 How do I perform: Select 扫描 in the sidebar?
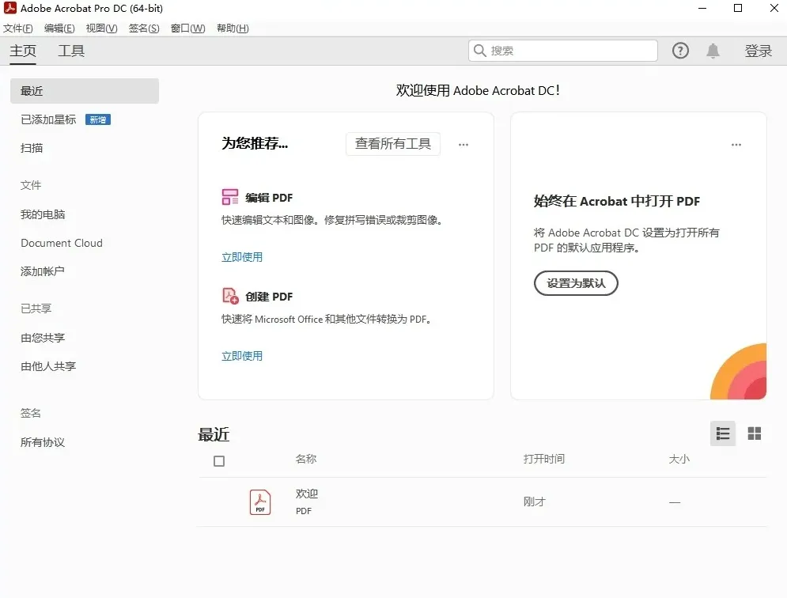point(32,148)
